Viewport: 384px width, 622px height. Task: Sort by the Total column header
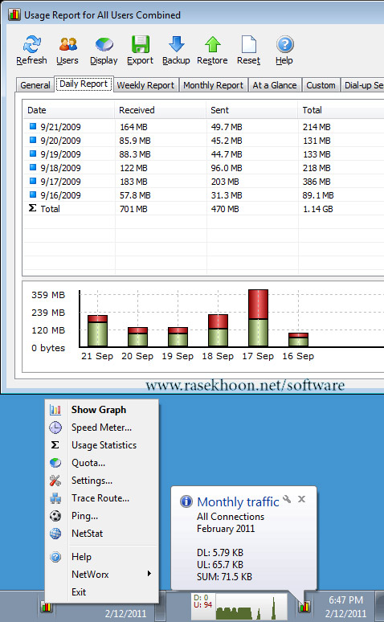(341, 110)
